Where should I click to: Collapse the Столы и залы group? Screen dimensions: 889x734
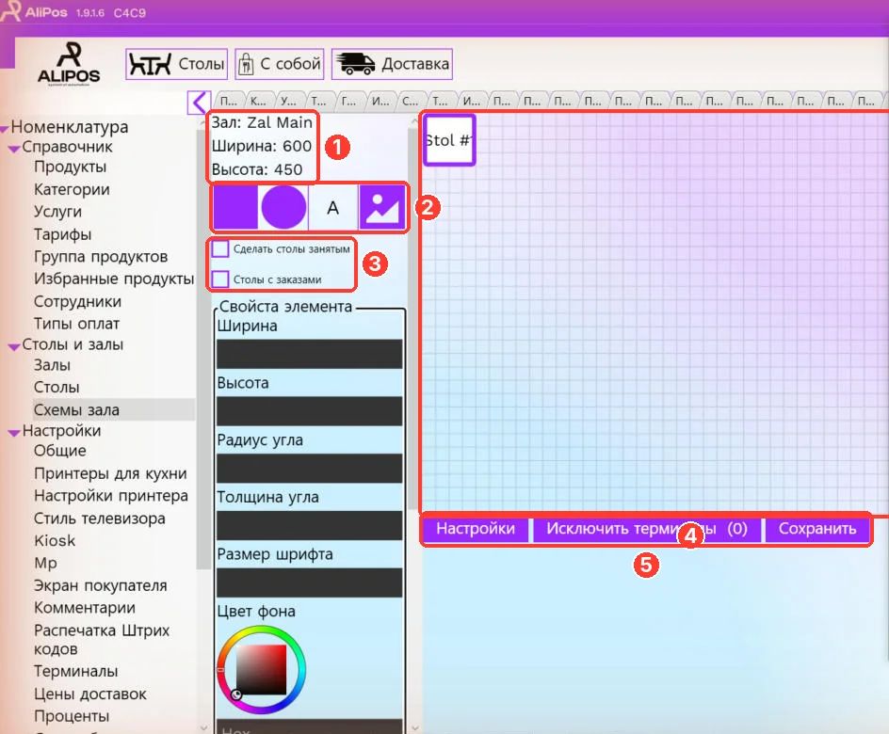pos(14,346)
